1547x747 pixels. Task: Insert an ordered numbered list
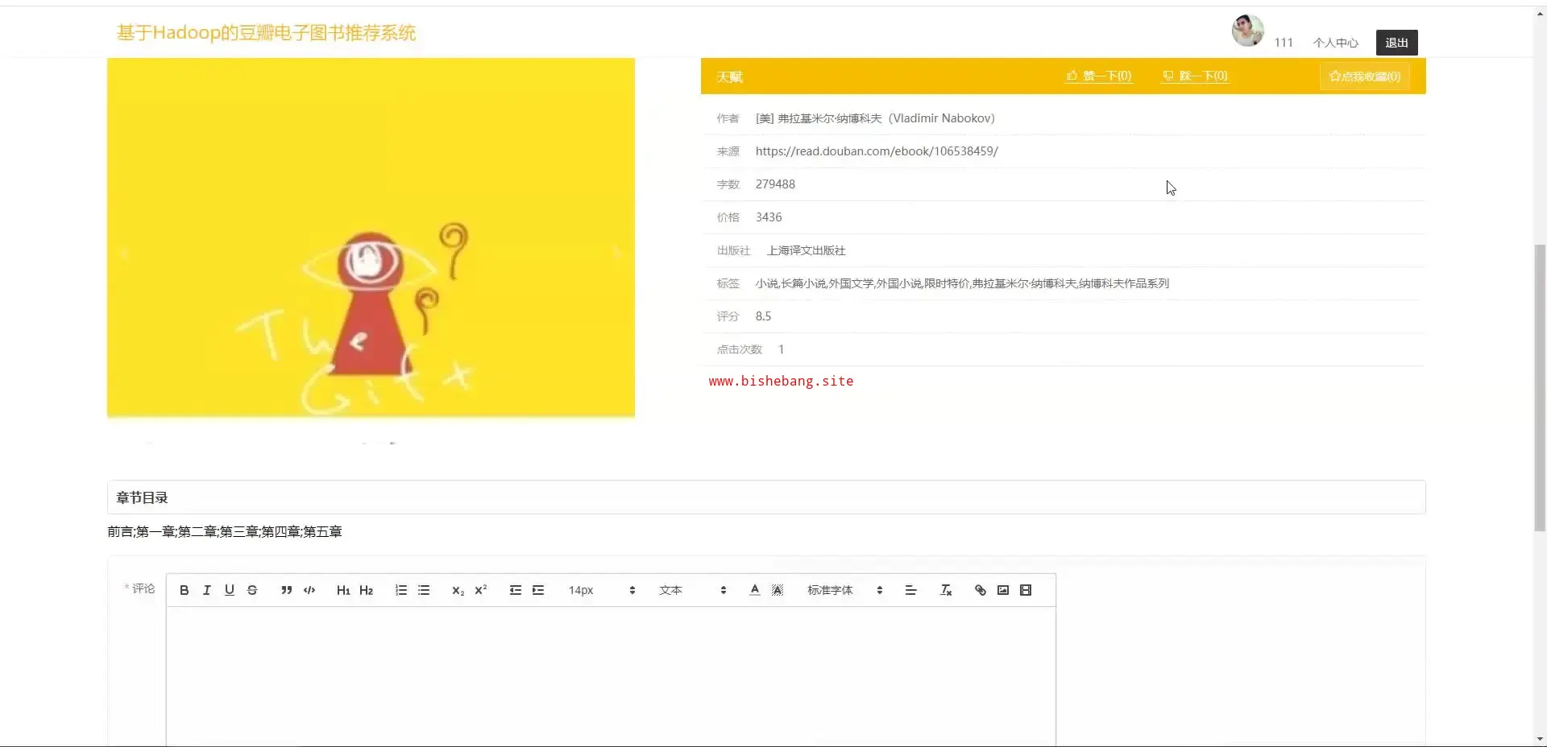click(x=401, y=590)
